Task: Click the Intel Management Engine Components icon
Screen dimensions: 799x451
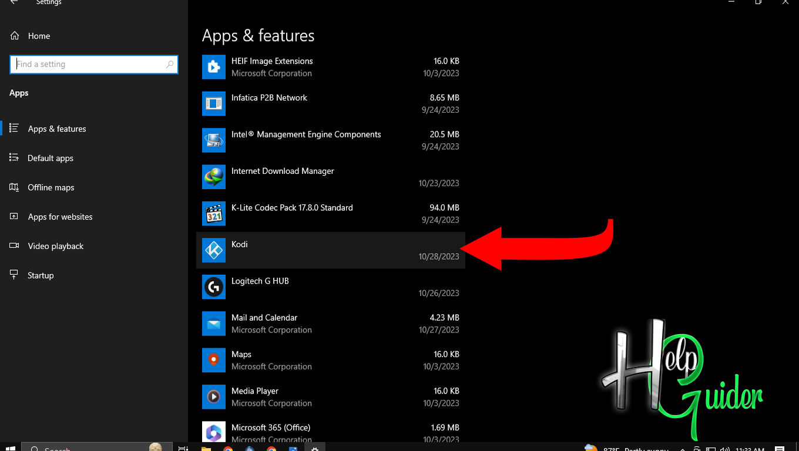Action: (x=214, y=140)
